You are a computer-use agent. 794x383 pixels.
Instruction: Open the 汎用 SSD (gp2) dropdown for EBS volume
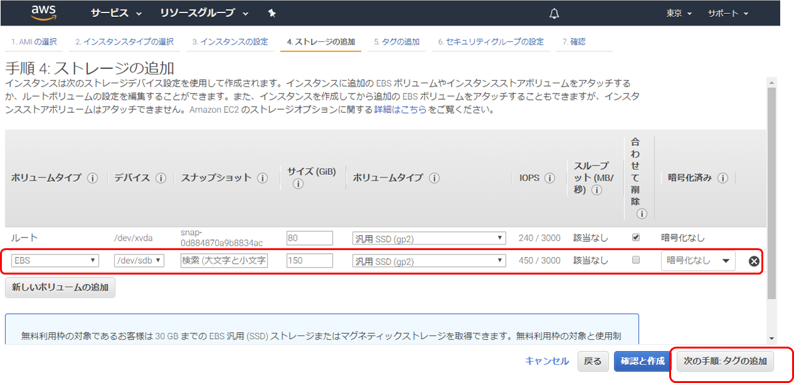click(429, 260)
